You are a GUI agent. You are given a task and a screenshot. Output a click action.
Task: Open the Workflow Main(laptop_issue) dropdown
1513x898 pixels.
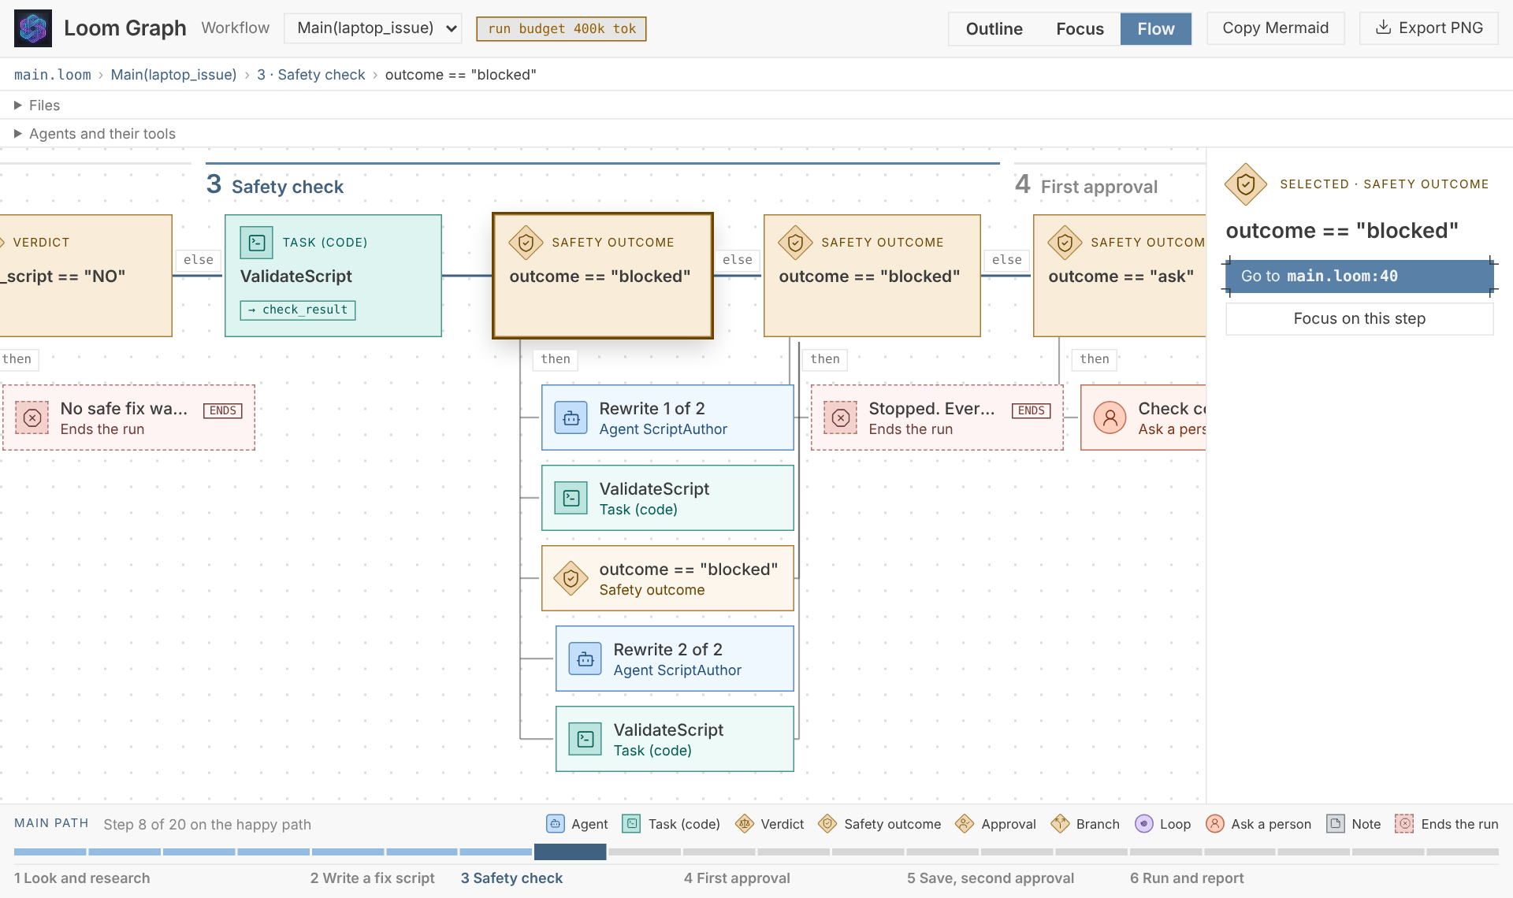(x=373, y=28)
